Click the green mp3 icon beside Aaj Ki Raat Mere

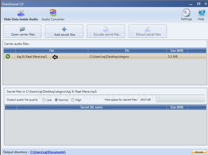tap(8, 56)
